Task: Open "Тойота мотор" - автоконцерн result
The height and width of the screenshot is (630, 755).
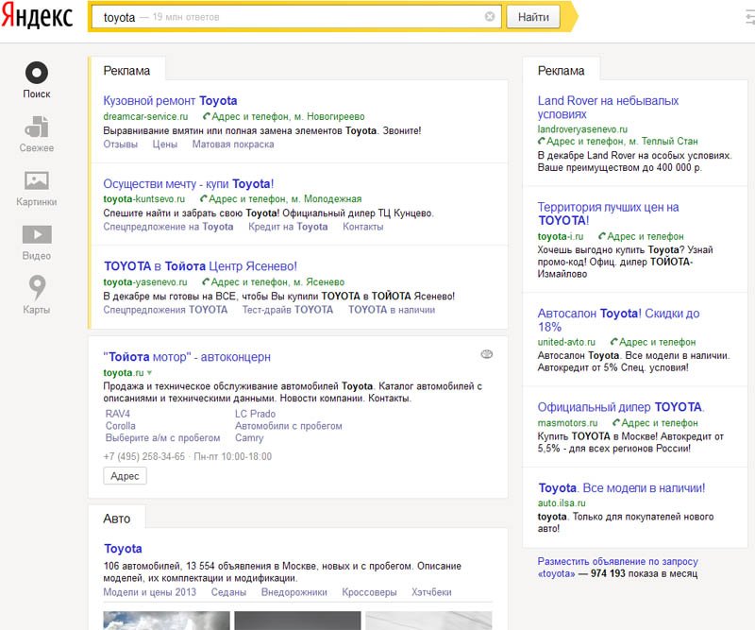Action: point(187,357)
